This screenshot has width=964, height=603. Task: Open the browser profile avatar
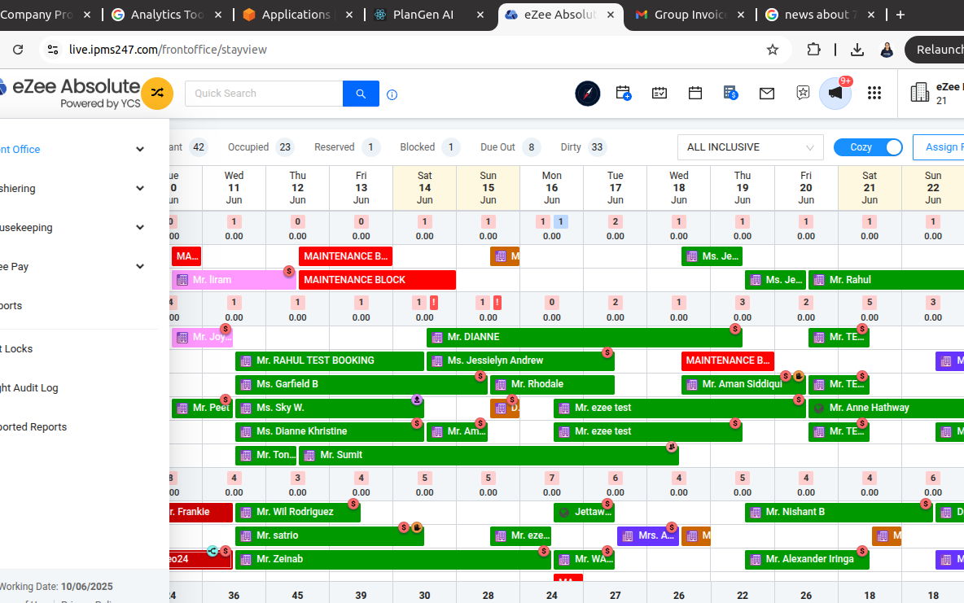tap(887, 50)
